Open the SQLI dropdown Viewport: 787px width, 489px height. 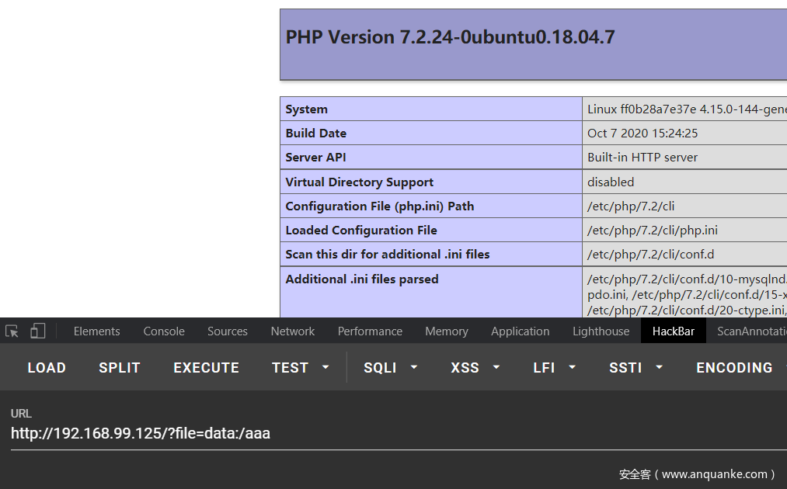390,368
